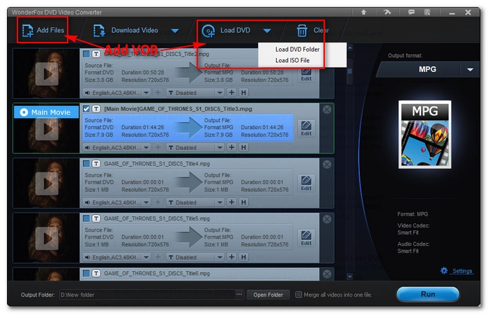The image size is (488, 314).
Task: Remove Title6.mpg with its X icon
Action: pos(327,274)
